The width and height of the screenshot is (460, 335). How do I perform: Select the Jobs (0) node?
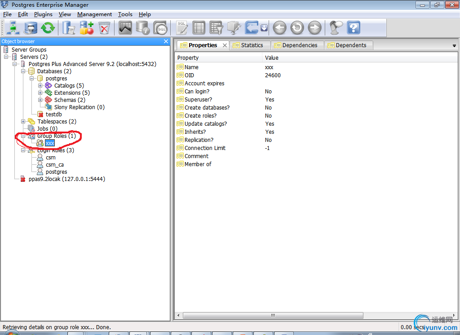coord(47,129)
